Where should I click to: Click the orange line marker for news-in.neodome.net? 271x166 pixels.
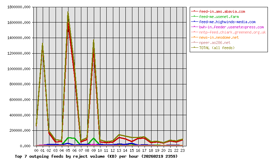(195, 37)
